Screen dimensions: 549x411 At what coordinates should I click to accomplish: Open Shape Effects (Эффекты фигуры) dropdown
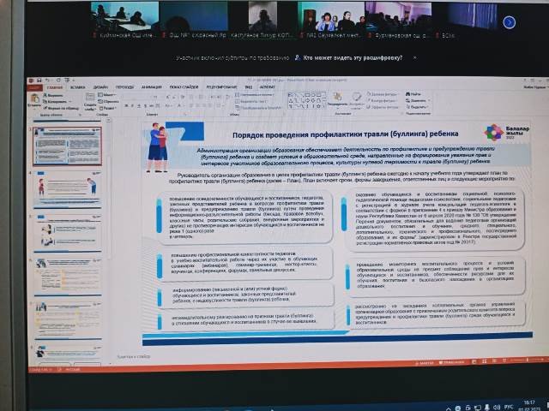pyautogui.click(x=383, y=107)
